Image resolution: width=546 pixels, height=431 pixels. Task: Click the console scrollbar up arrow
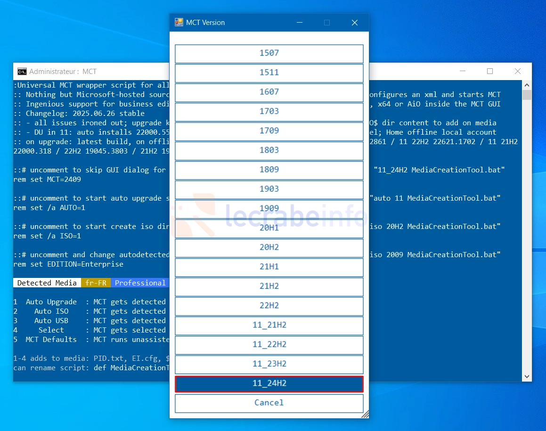click(527, 85)
